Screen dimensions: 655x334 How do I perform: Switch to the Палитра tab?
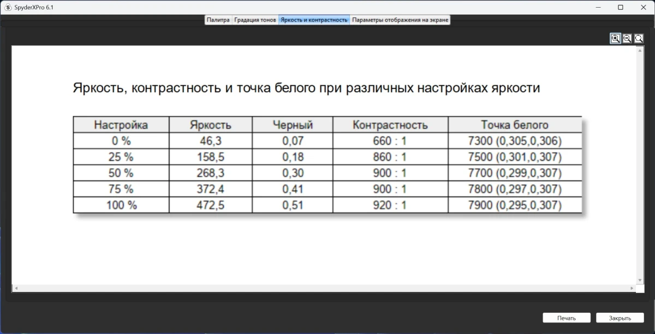[x=218, y=20]
